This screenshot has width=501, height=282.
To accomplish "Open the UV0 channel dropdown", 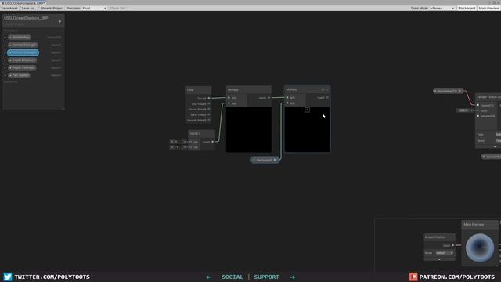I will point(464,110).
